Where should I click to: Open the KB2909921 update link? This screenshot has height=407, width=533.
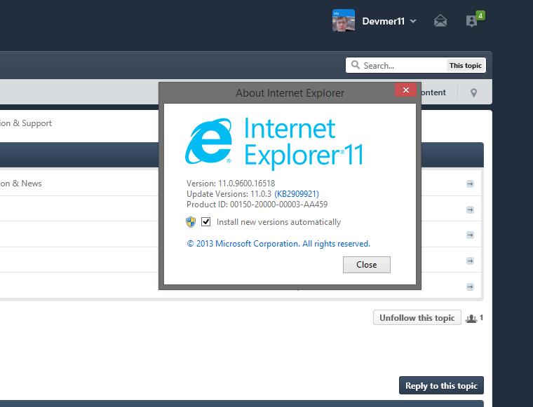297,194
